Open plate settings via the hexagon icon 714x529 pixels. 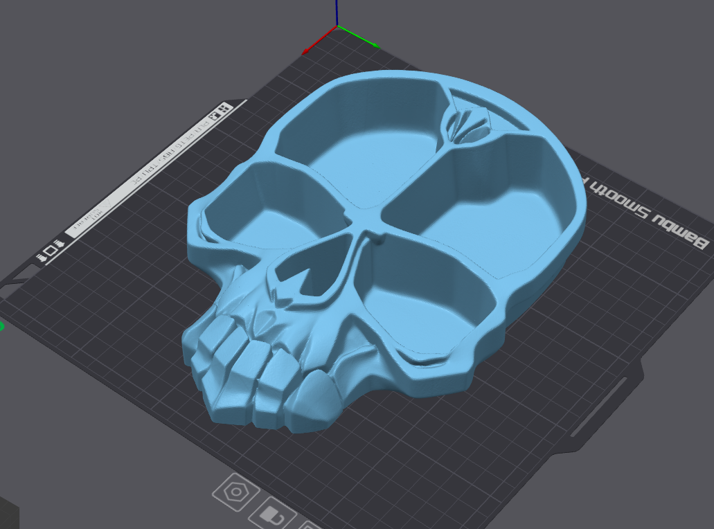(235, 493)
